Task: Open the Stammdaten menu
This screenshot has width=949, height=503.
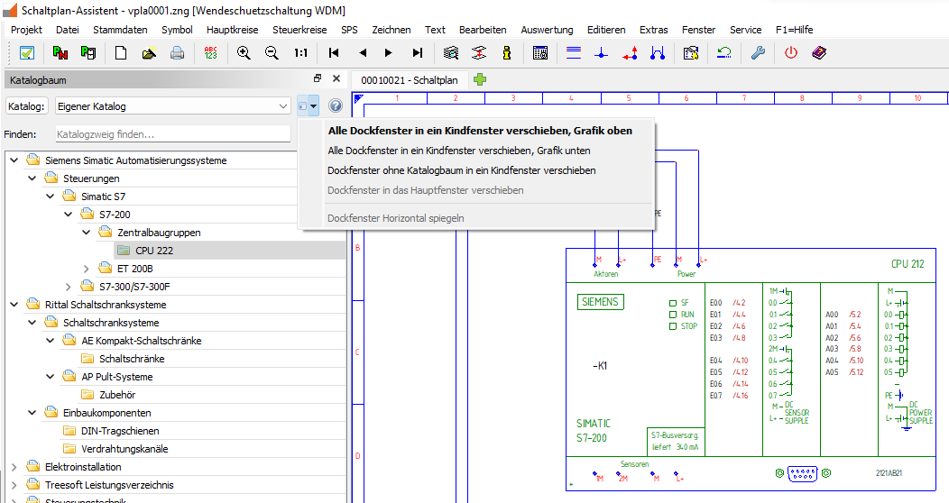Action: pos(120,30)
